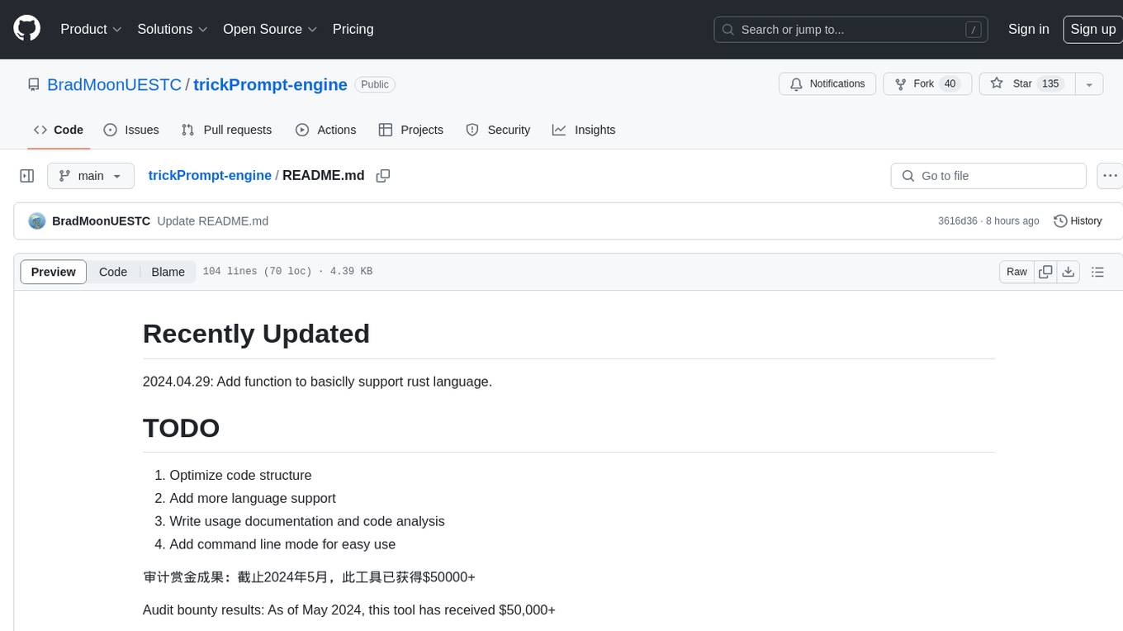Expand the file tree side panel

pos(27,176)
